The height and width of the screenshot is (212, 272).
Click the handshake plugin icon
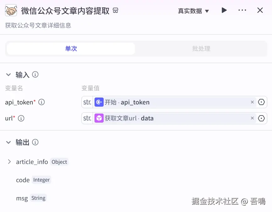pos(11,10)
